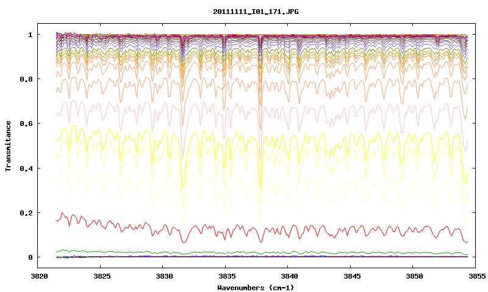
Task: Click the x-axis tick label 3855
Action: [x=477, y=276]
